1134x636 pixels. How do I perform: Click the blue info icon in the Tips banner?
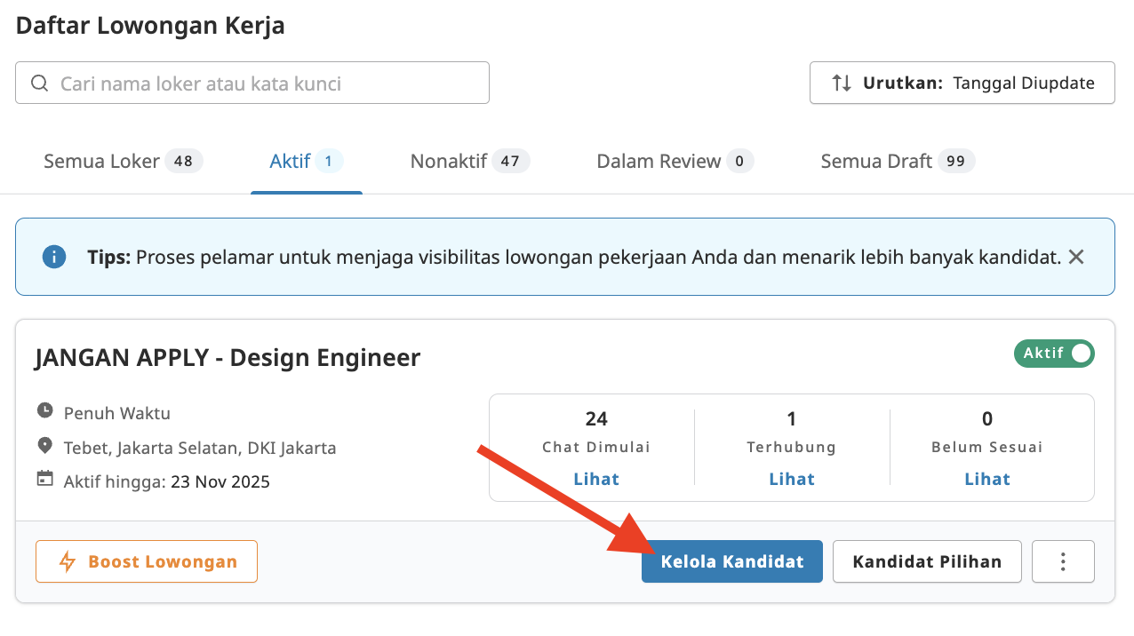point(54,257)
